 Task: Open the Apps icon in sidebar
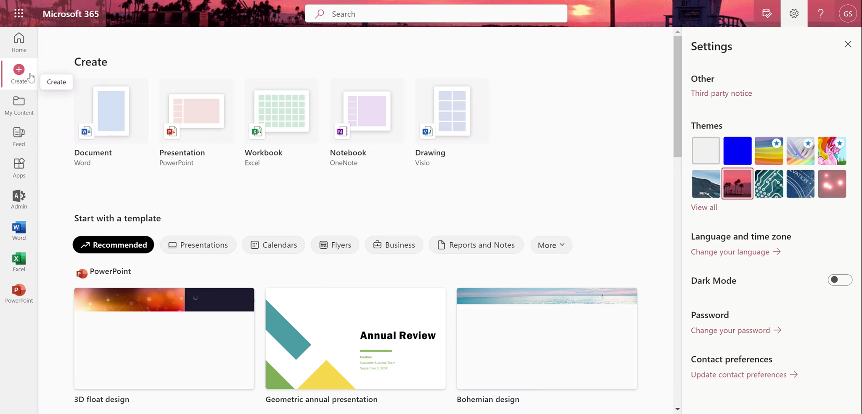pos(19,168)
